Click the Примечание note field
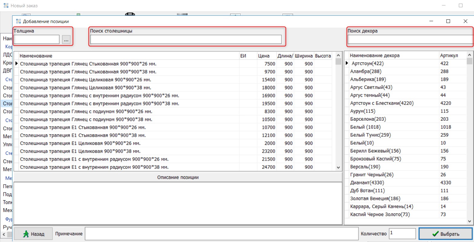474x242 pixels. (221, 234)
